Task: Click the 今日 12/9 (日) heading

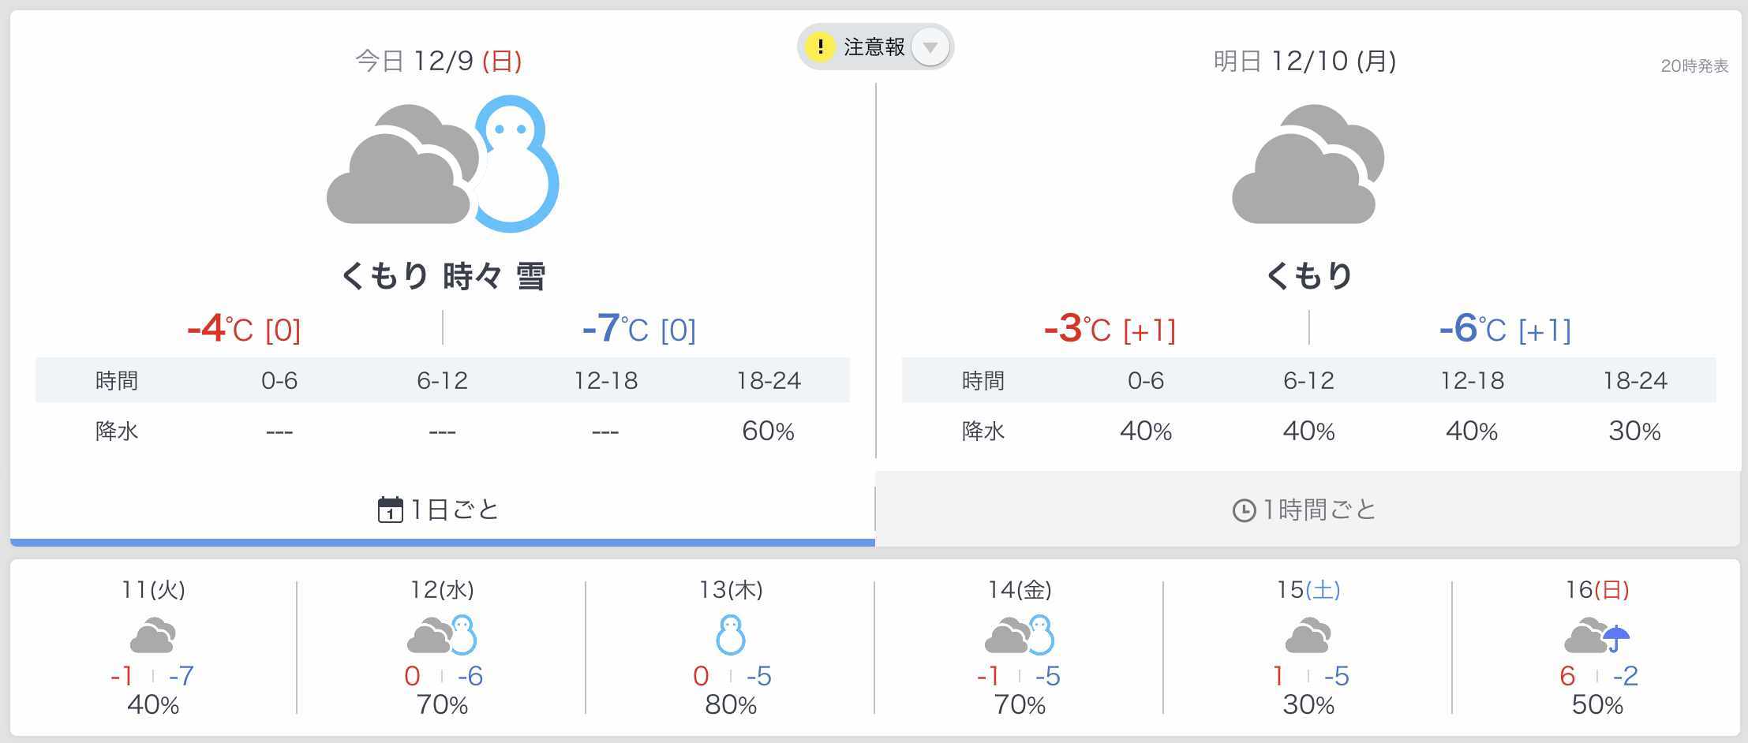Action: pyautogui.click(x=439, y=61)
